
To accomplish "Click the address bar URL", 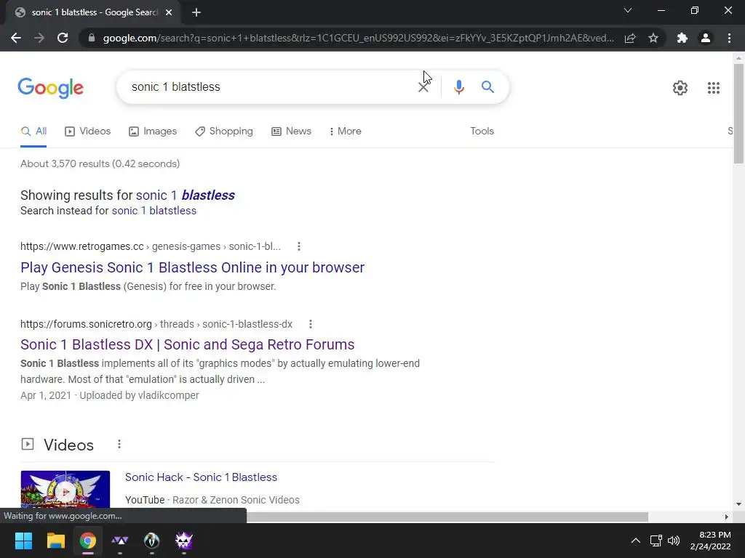I will [358, 38].
